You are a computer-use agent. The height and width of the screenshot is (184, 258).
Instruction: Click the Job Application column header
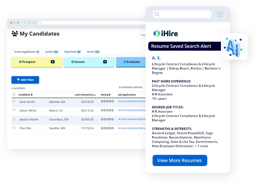[127, 95]
